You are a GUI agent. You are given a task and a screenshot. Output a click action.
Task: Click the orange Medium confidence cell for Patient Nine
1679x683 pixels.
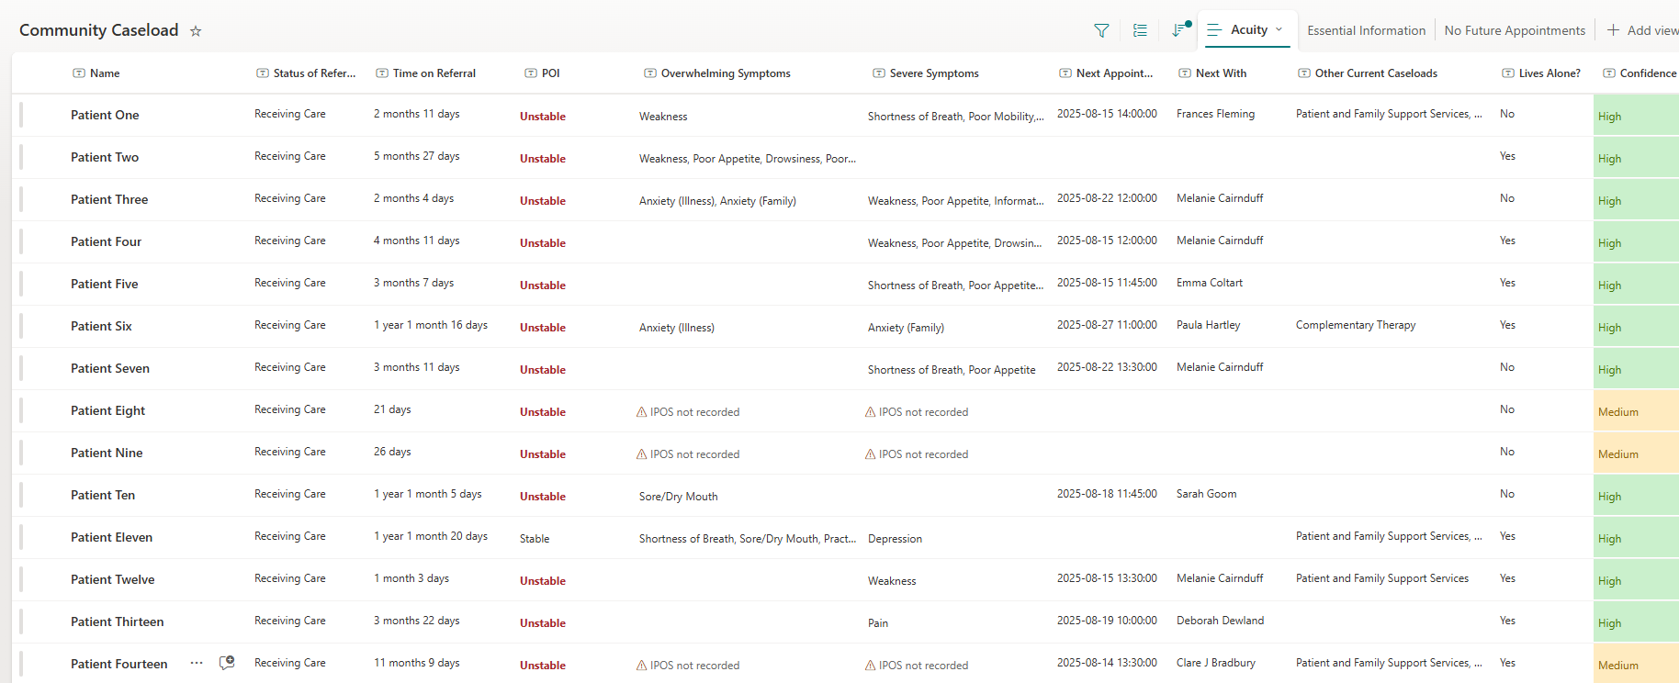1635,453
